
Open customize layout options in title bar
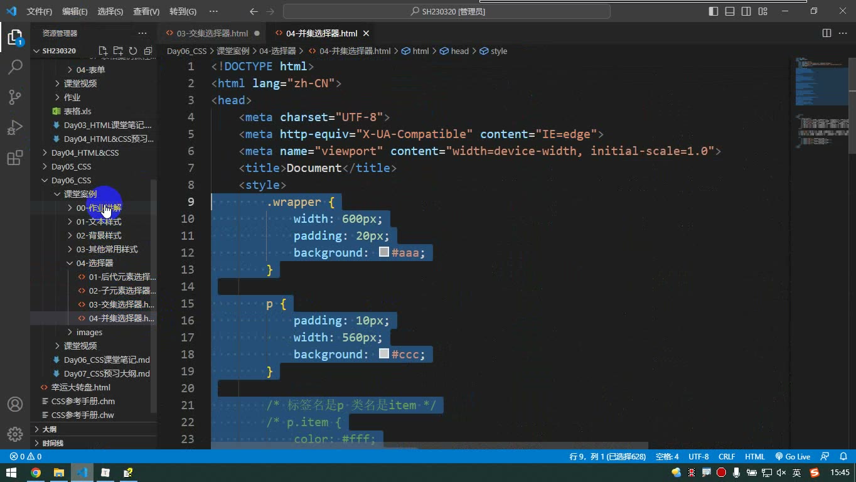click(762, 11)
